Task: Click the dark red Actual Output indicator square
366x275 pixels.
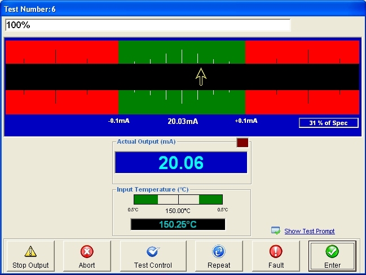Action: (242, 143)
